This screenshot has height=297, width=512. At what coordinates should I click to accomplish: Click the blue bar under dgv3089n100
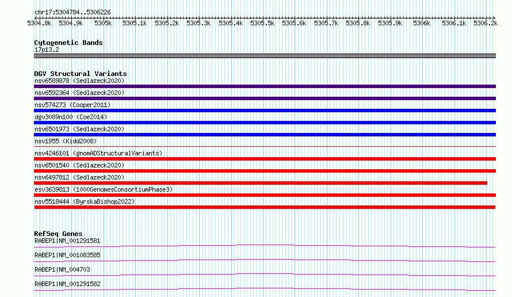pyautogui.click(x=265, y=123)
